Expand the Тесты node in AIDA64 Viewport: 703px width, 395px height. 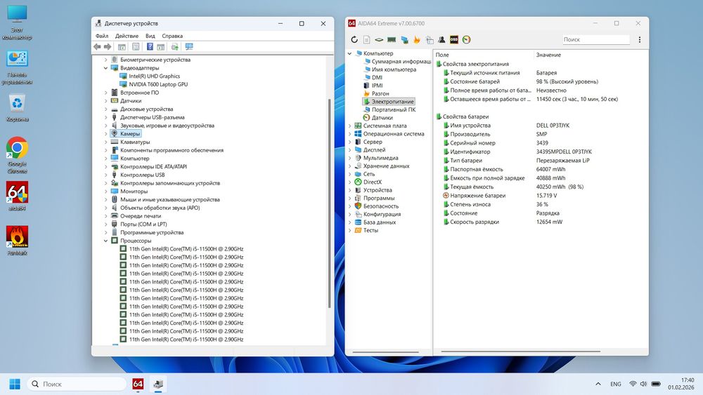click(x=349, y=230)
